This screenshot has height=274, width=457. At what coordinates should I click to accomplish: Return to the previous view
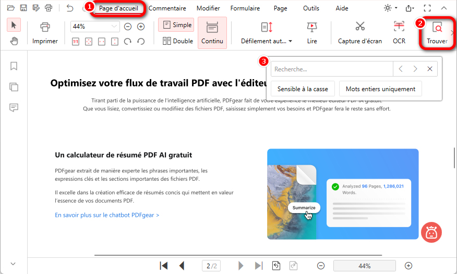pos(276,266)
